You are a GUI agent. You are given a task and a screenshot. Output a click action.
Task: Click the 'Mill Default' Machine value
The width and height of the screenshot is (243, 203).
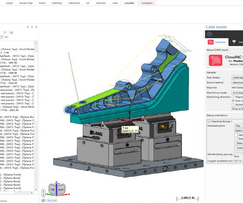[237, 88]
